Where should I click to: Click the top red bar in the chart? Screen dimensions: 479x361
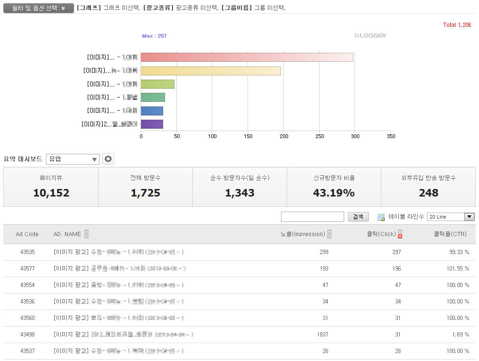point(247,57)
